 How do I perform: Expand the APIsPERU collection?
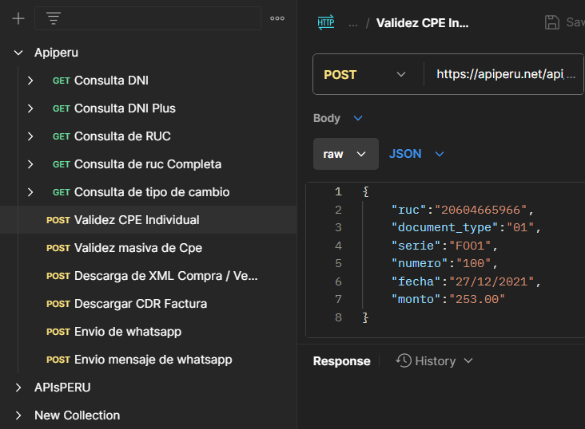pyautogui.click(x=18, y=388)
